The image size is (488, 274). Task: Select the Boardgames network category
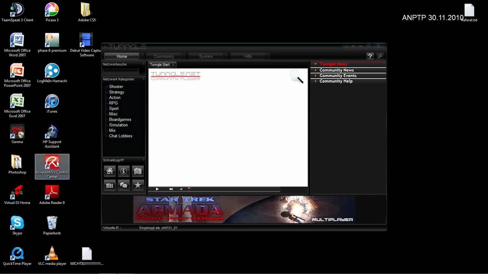tap(120, 119)
